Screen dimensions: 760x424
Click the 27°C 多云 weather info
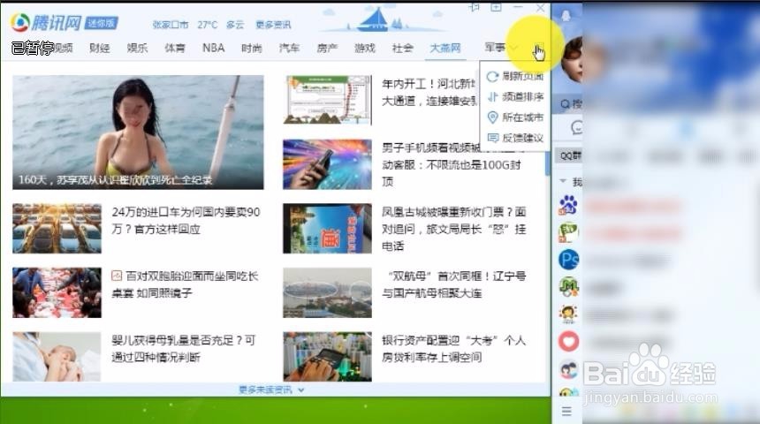tap(221, 25)
